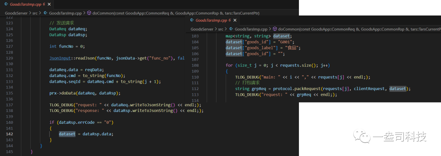Click line number 135 in the main editor gutter
441x156 pixels.
(9, 93)
